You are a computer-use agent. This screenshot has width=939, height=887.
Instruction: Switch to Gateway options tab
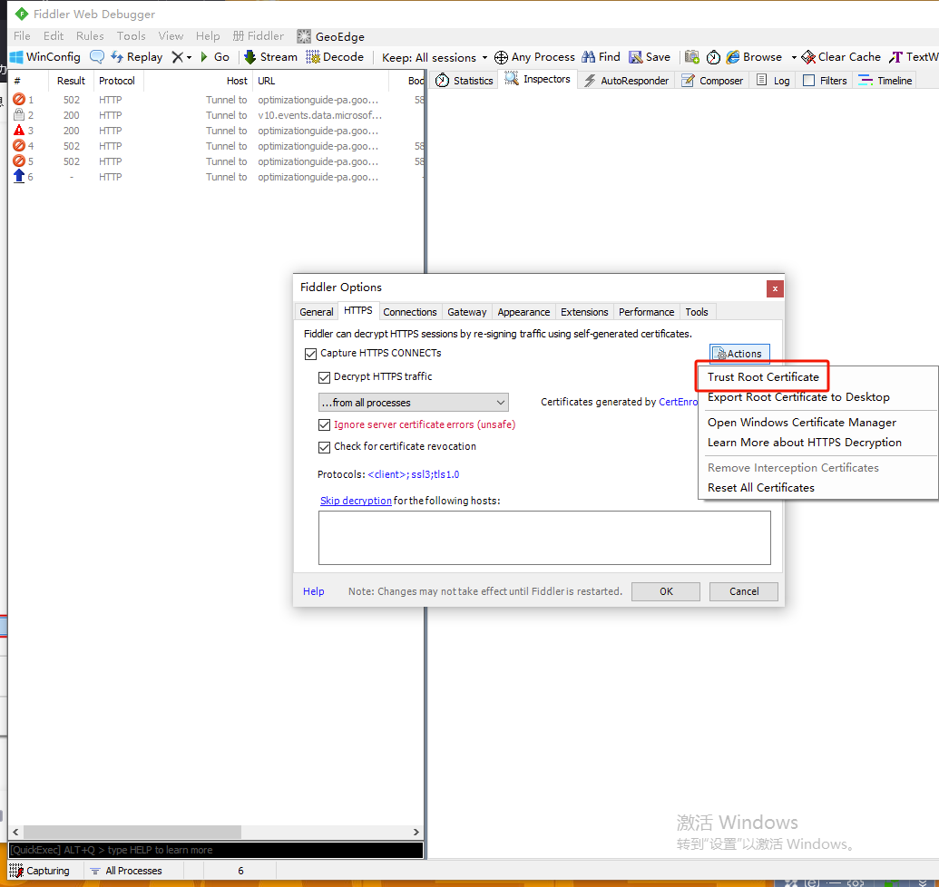point(466,312)
